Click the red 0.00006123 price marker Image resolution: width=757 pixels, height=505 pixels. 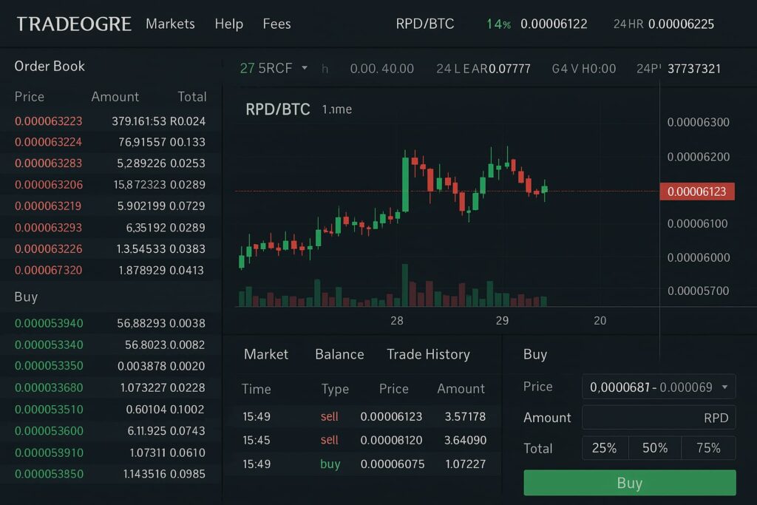[696, 192]
